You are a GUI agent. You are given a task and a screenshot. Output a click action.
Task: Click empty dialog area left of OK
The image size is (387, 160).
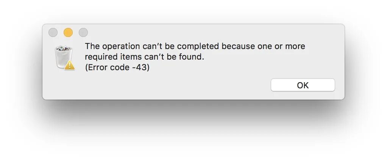click(x=173, y=85)
